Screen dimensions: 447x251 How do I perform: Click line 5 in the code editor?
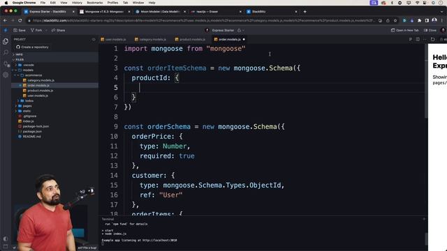(274, 88)
